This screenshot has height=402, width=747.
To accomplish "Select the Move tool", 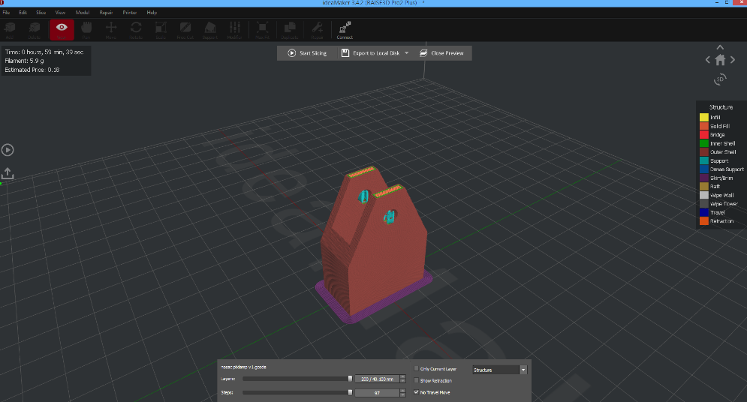I will pyautogui.click(x=111, y=29).
